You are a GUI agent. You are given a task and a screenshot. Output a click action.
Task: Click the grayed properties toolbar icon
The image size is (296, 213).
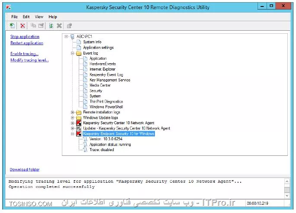pos(69,26)
